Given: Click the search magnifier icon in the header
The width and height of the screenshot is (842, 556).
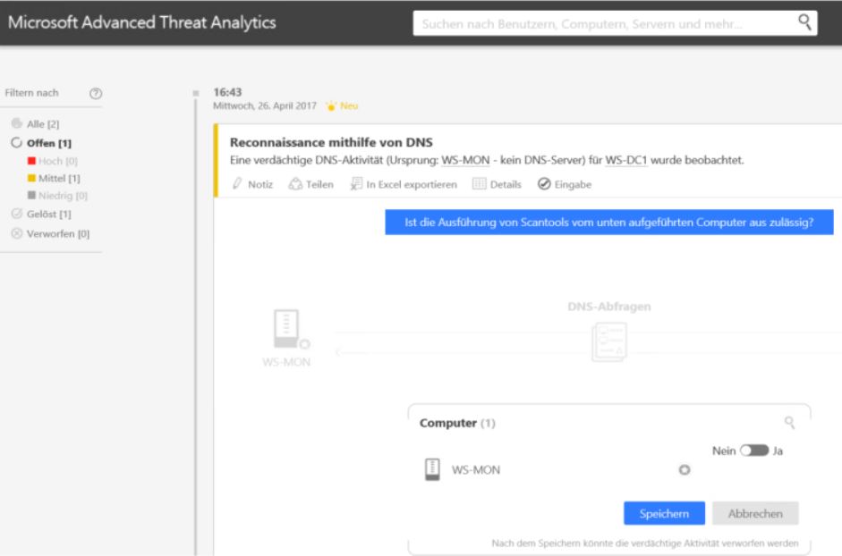Looking at the screenshot, I should pos(804,22).
